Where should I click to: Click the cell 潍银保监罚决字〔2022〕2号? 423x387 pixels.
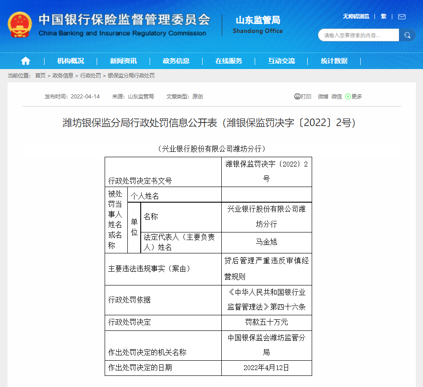point(267,172)
